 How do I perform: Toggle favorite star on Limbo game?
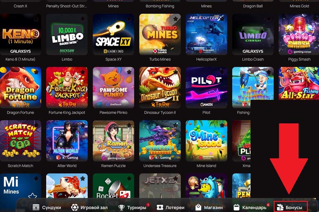click(x=83, y=19)
